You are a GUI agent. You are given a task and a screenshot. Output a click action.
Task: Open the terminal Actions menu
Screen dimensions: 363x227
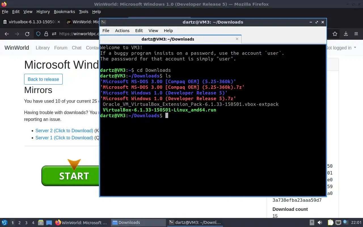[122, 30]
